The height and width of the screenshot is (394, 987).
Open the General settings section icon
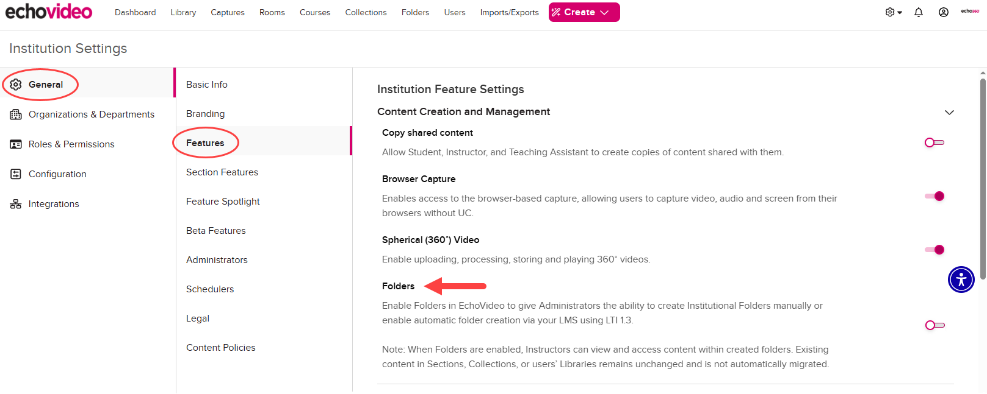(15, 84)
